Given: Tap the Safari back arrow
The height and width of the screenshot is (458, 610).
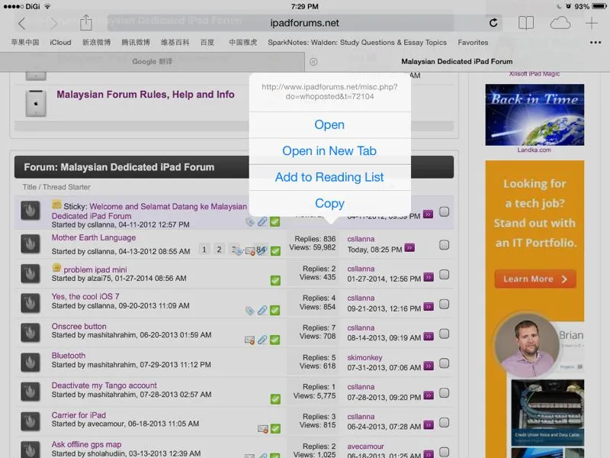Looking at the screenshot, I should pos(21,24).
